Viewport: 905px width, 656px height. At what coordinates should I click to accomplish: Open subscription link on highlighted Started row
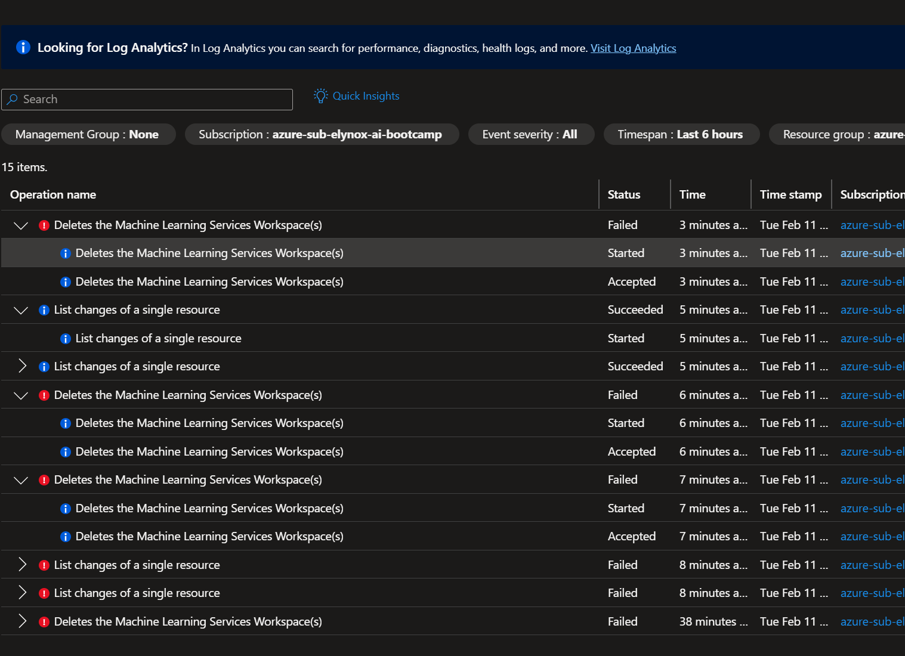point(872,253)
